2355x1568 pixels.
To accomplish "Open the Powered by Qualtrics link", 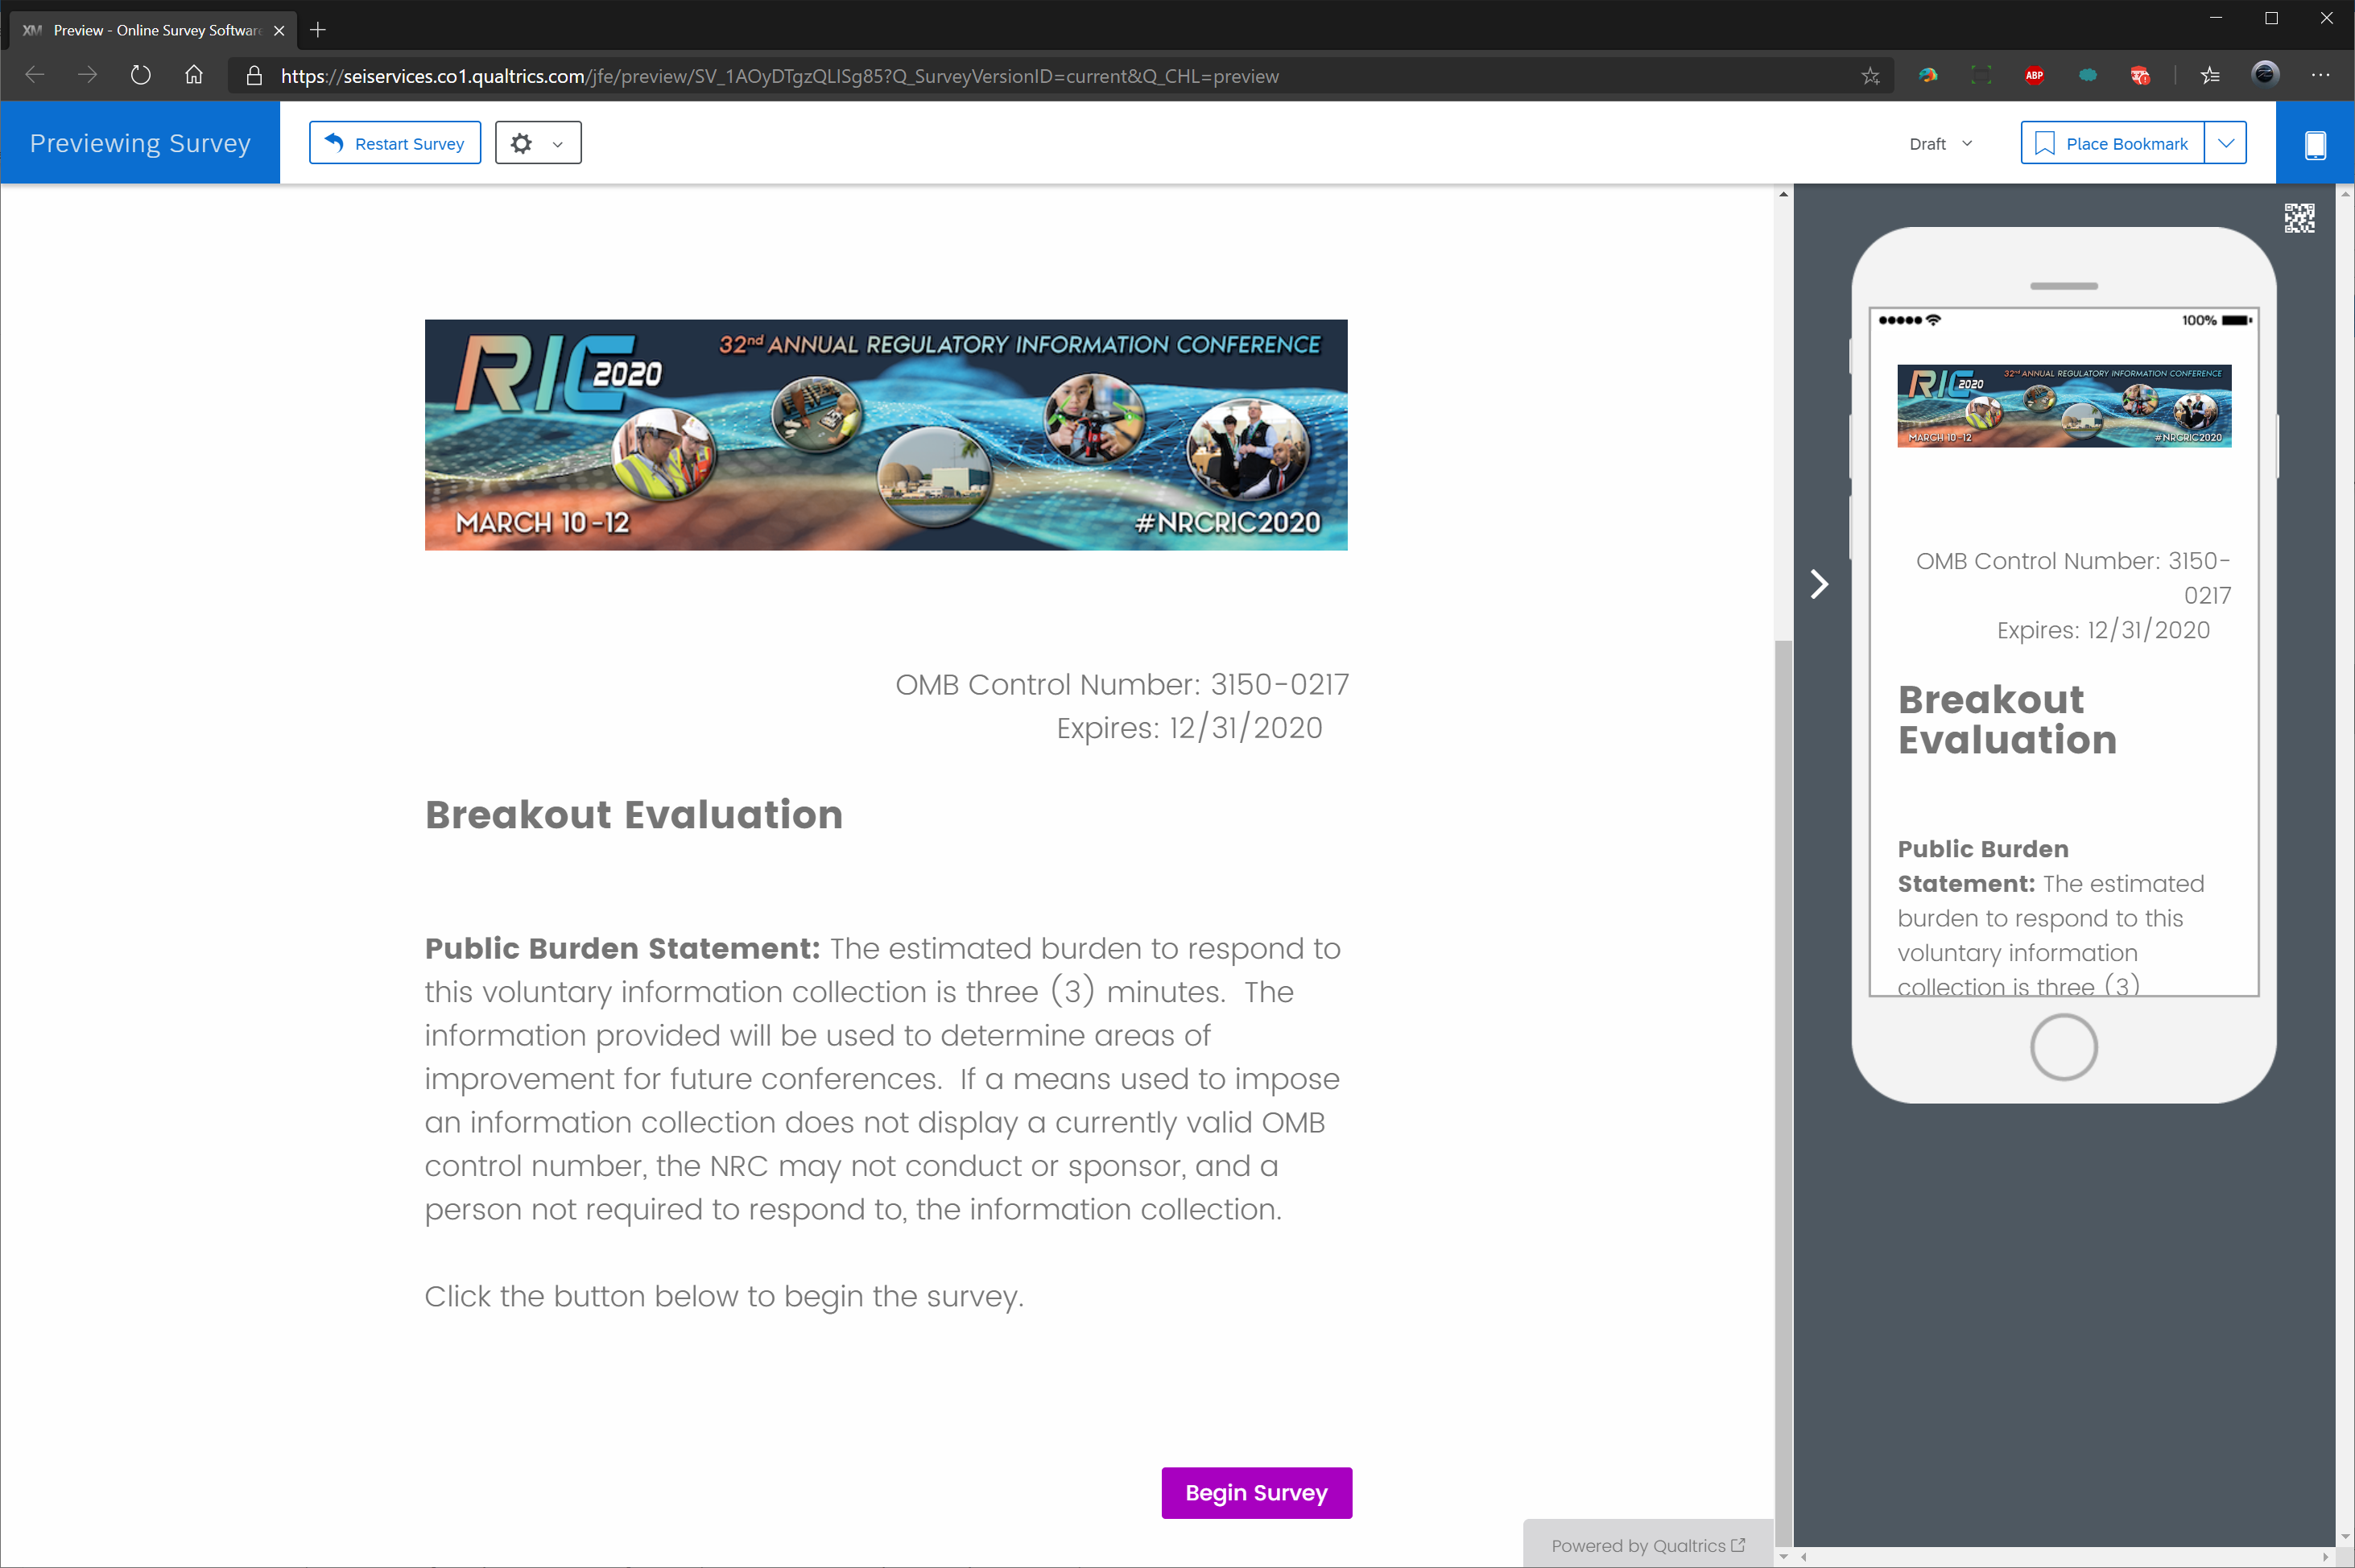I will [x=1647, y=1546].
